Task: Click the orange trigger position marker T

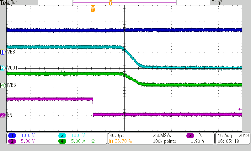Action: pos(93,9)
